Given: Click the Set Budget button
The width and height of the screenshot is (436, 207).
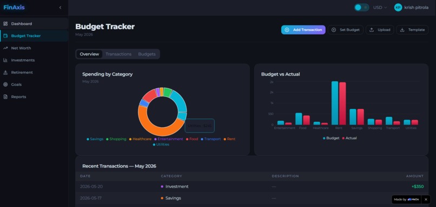Looking at the screenshot, I should [x=346, y=30].
